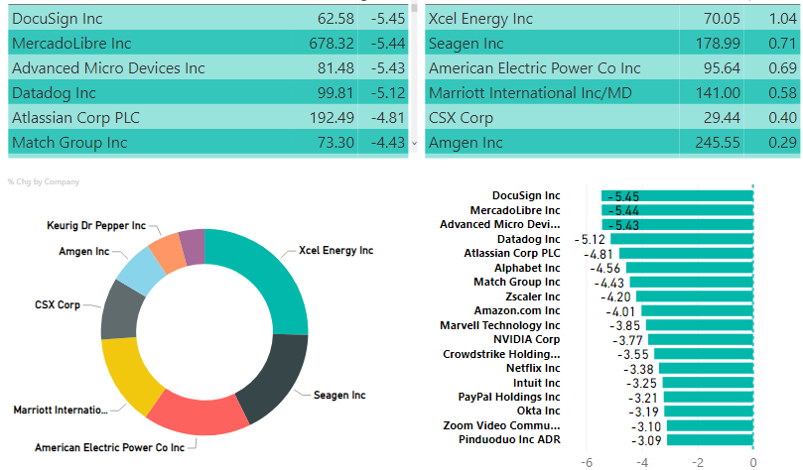
Task: Click the Netflix Inc axis label
Action: [533, 368]
